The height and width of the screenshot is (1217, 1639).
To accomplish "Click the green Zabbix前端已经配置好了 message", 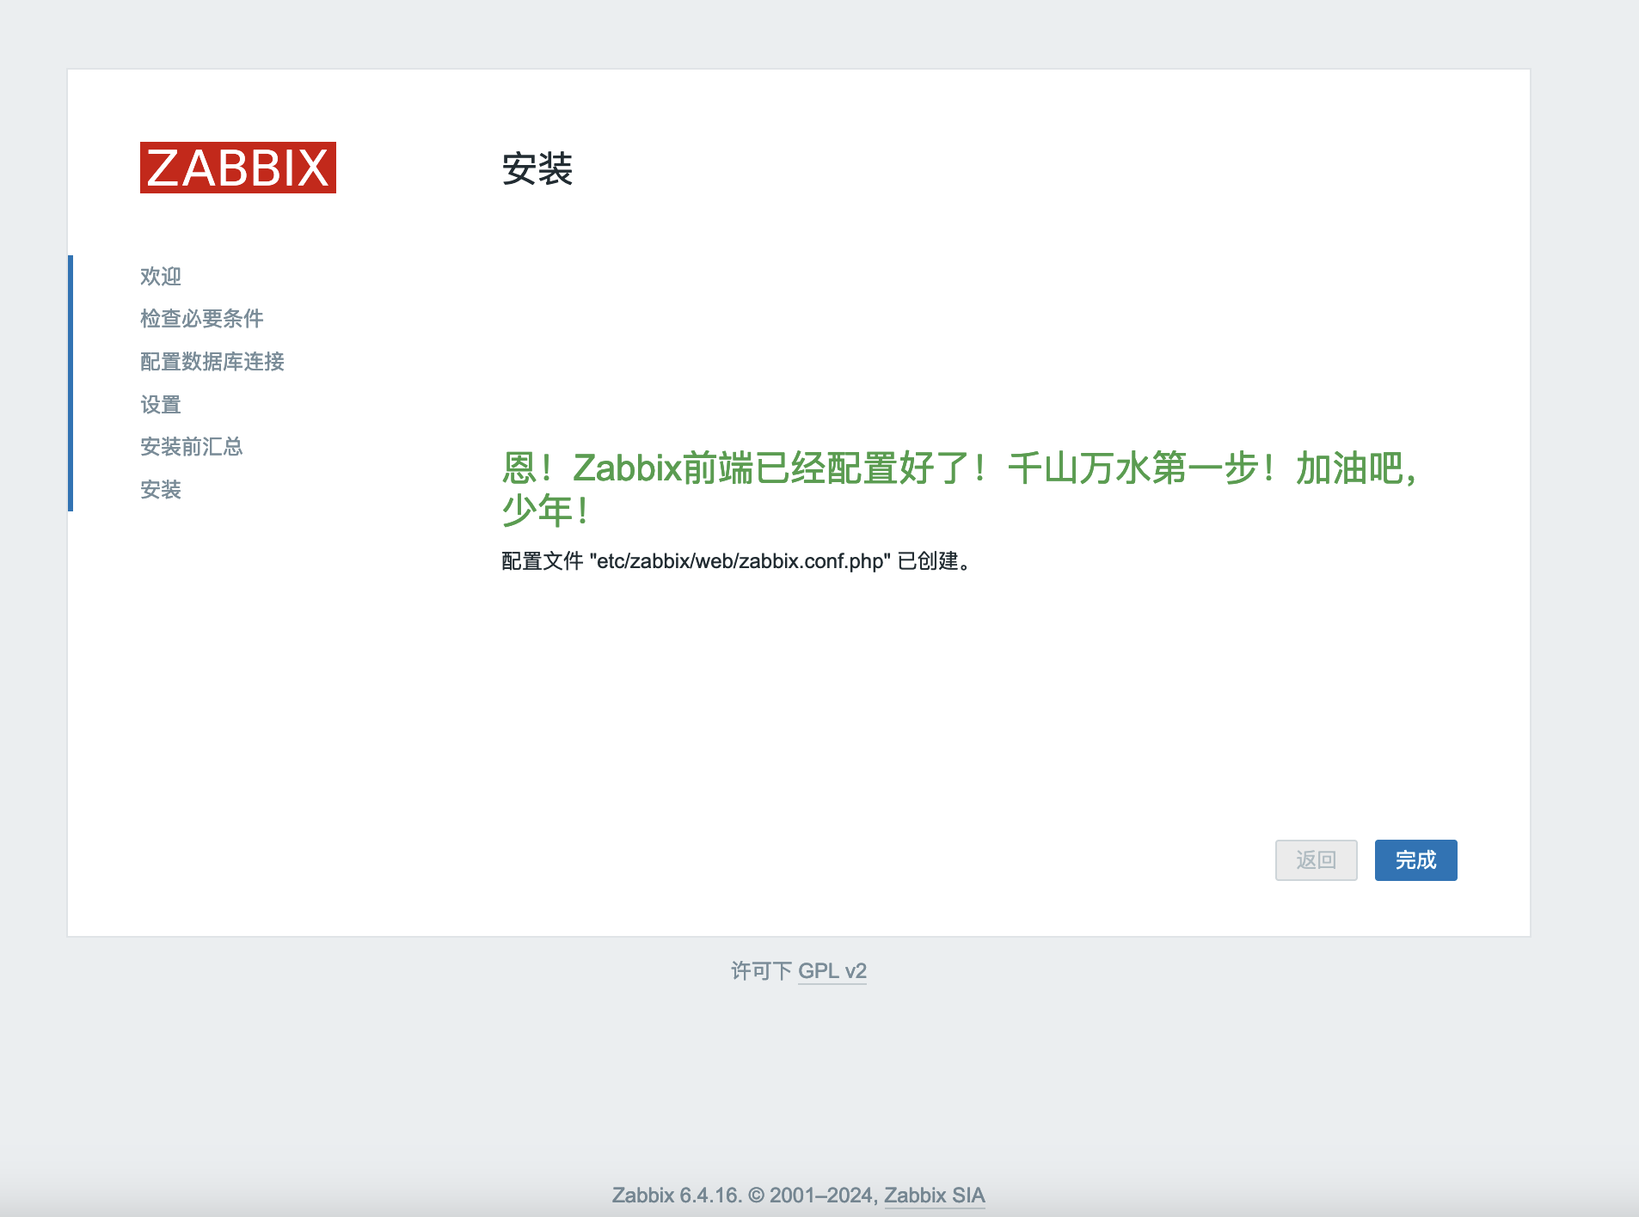I will click(960, 489).
